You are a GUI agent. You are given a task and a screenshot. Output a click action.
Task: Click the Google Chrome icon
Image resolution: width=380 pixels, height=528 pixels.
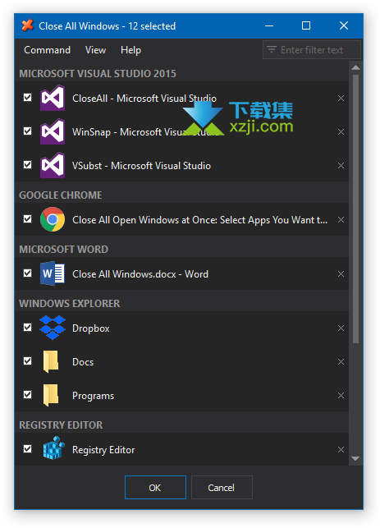click(53, 219)
